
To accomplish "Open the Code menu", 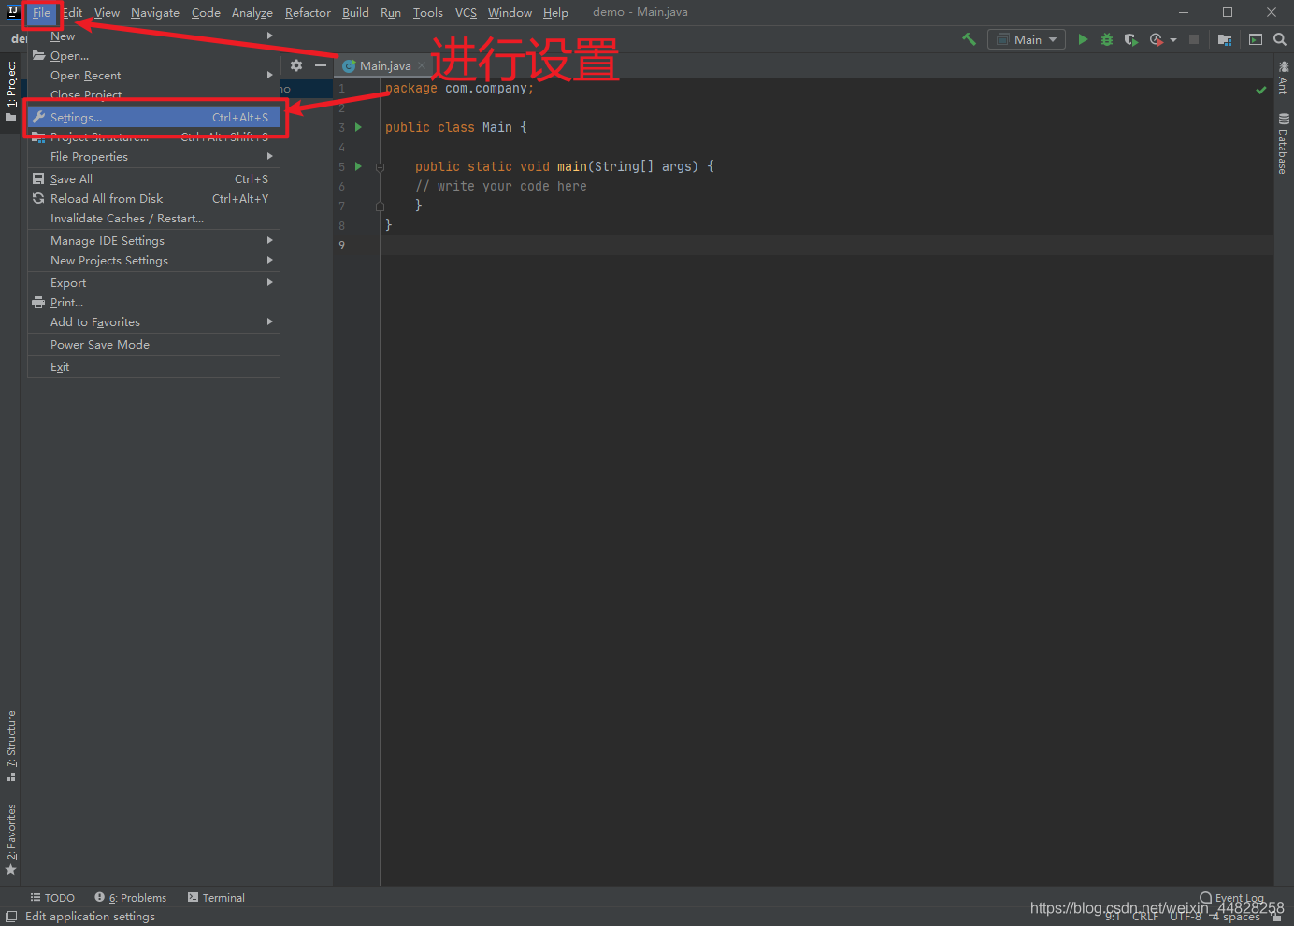I will tap(206, 13).
